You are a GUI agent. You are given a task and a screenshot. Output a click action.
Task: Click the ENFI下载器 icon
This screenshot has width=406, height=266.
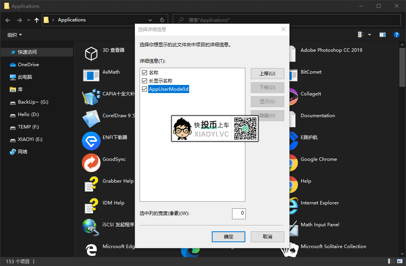(91, 141)
